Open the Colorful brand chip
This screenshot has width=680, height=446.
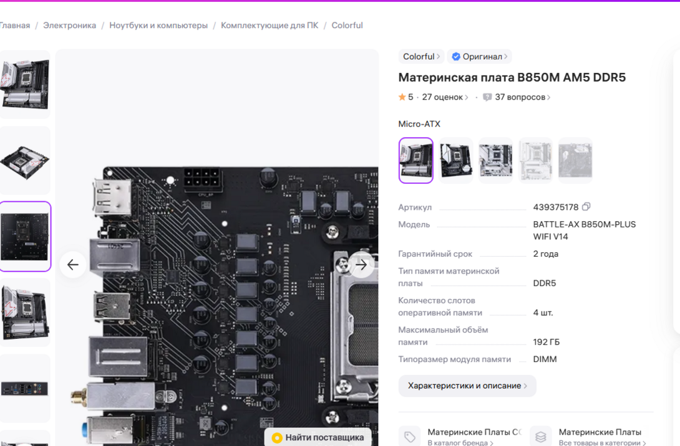tap(421, 57)
